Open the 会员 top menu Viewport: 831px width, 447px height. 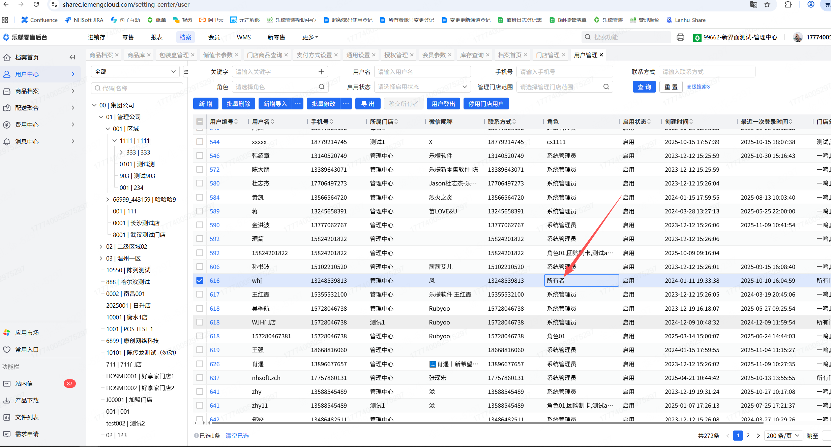tap(214, 37)
